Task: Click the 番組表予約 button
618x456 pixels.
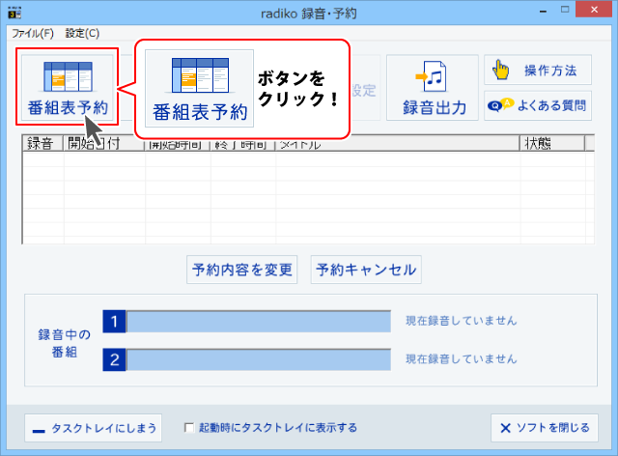Action: (67, 87)
